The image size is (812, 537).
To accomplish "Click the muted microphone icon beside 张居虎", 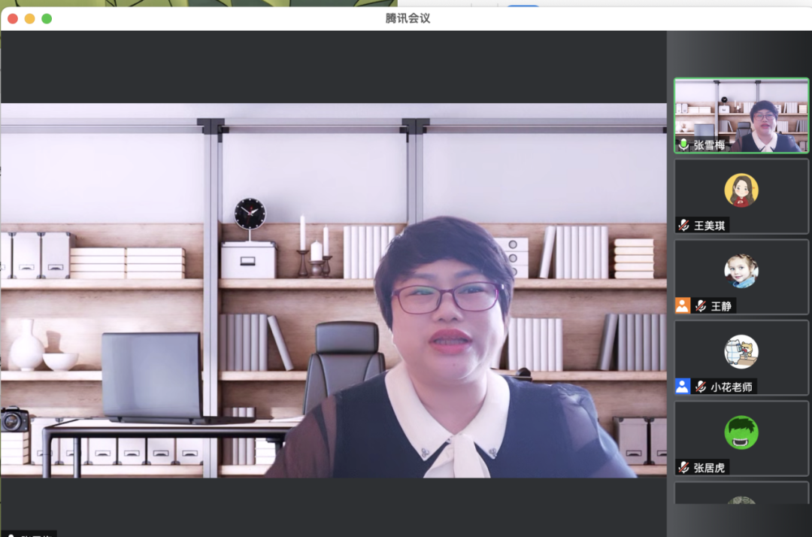I will pyautogui.click(x=684, y=468).
